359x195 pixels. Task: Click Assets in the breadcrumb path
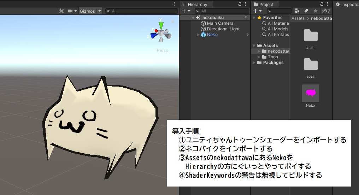[298, 18]
